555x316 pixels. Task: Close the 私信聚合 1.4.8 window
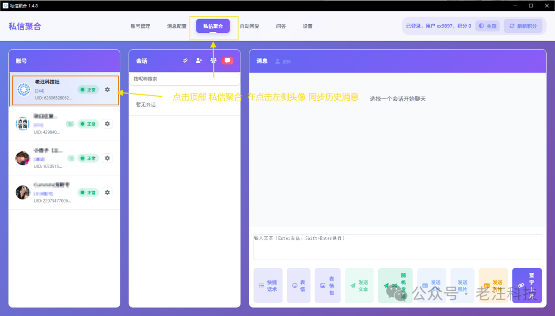(x=547, y=6)
